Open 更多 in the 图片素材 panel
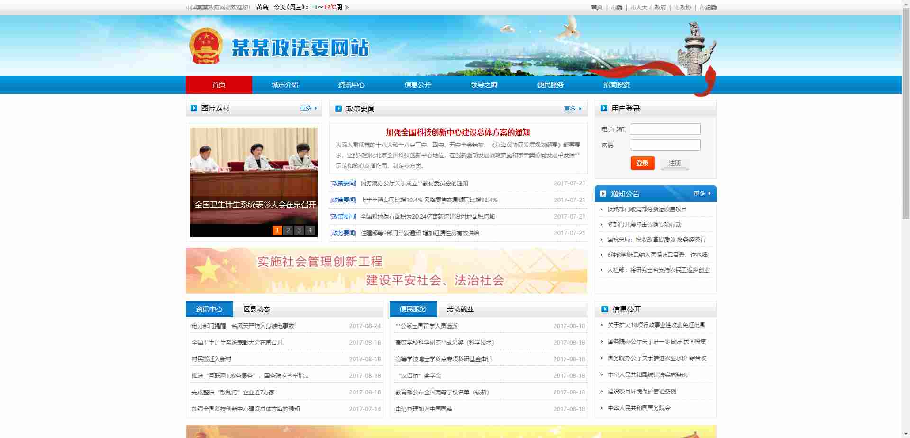This screenshot has width=910, height=438. 309,108
